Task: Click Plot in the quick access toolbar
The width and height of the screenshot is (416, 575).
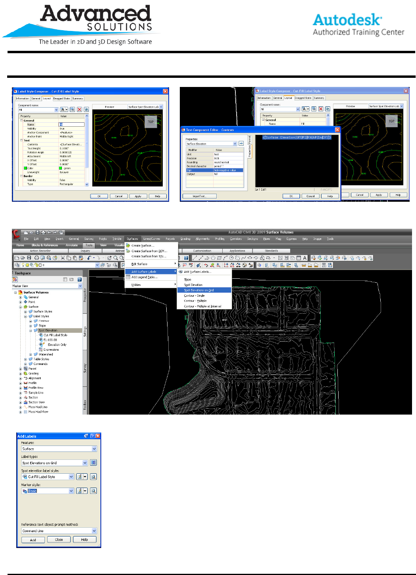Action: pos(43,232)
